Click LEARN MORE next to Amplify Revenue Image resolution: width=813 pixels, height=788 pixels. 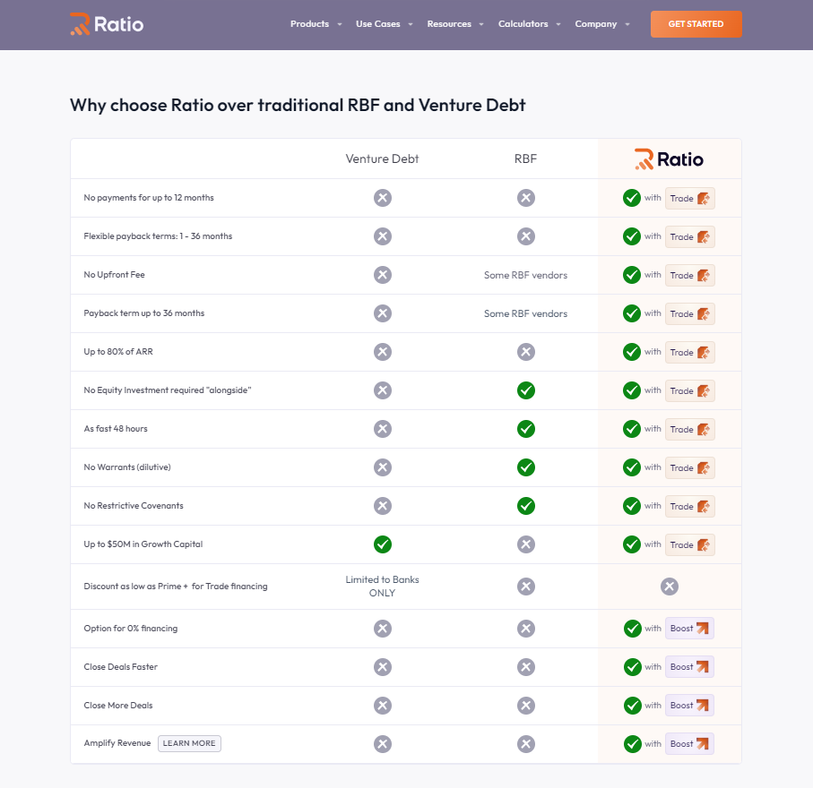(189, 743)
